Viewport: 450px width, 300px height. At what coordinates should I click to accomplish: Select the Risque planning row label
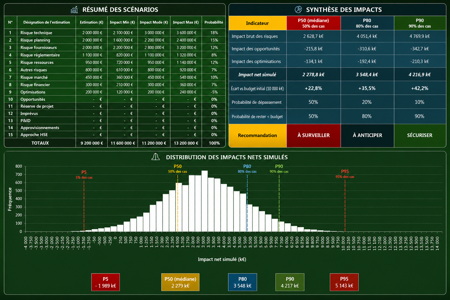point(35,40)
